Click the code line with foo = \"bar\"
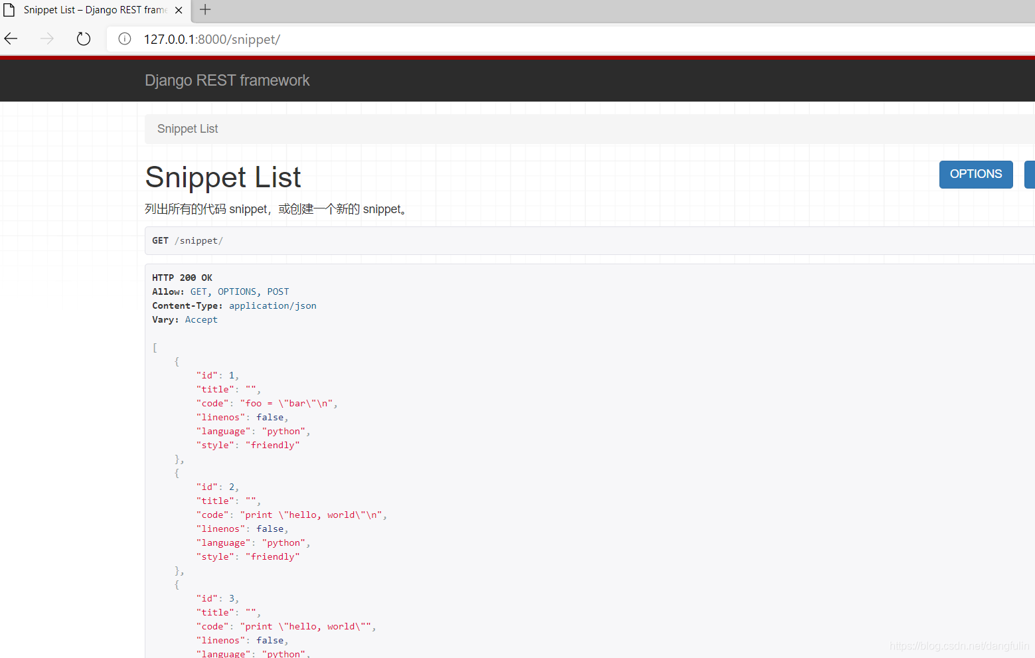Screen dimensions: 1035x658 point(267,403)
